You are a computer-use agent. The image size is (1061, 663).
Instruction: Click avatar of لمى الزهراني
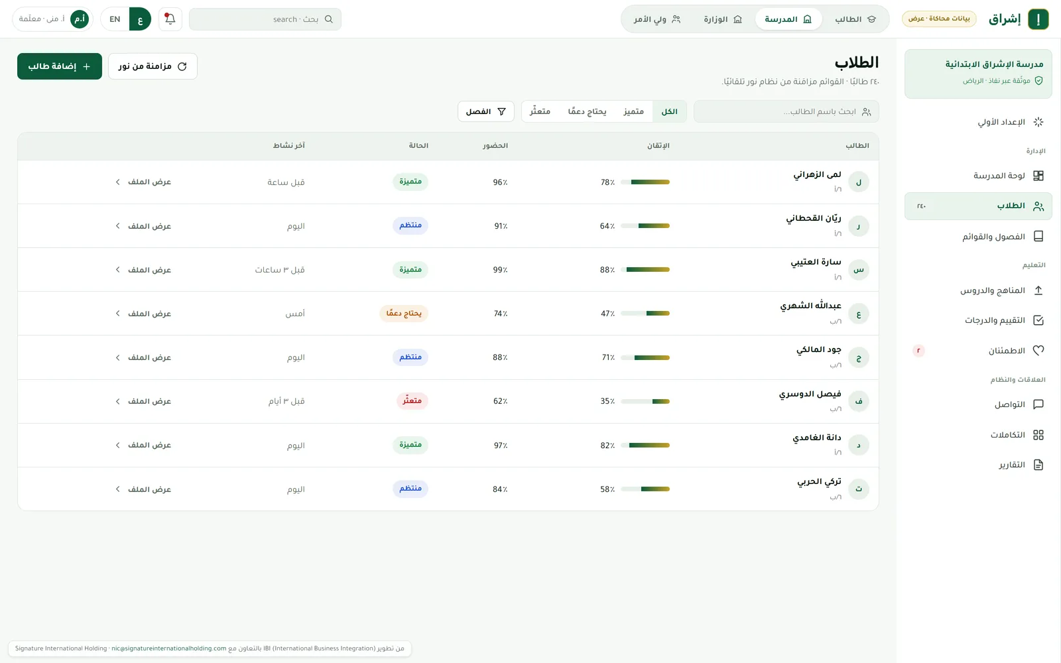point(859,182)
